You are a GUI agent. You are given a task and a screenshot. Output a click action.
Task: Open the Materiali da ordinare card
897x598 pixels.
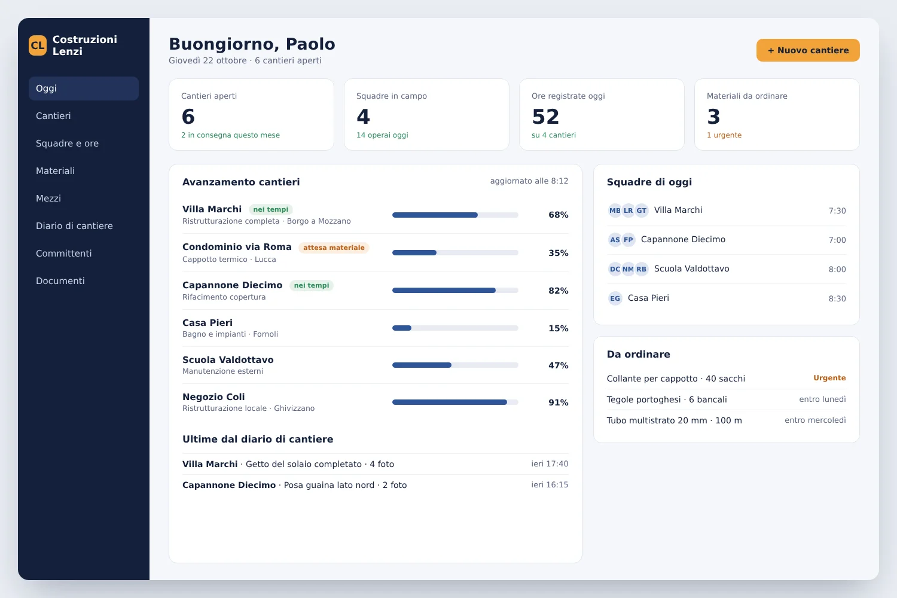[x=777, y=115]
